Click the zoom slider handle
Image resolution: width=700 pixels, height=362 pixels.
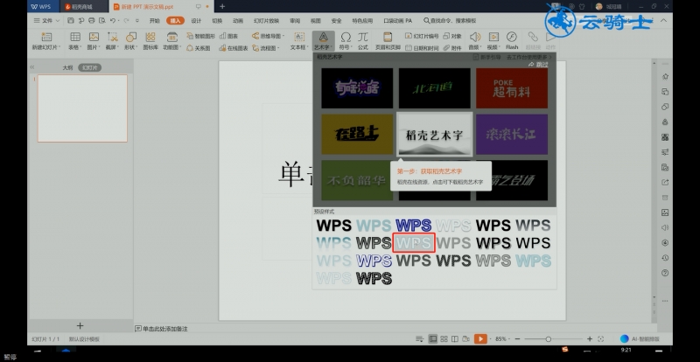(549, 339)
